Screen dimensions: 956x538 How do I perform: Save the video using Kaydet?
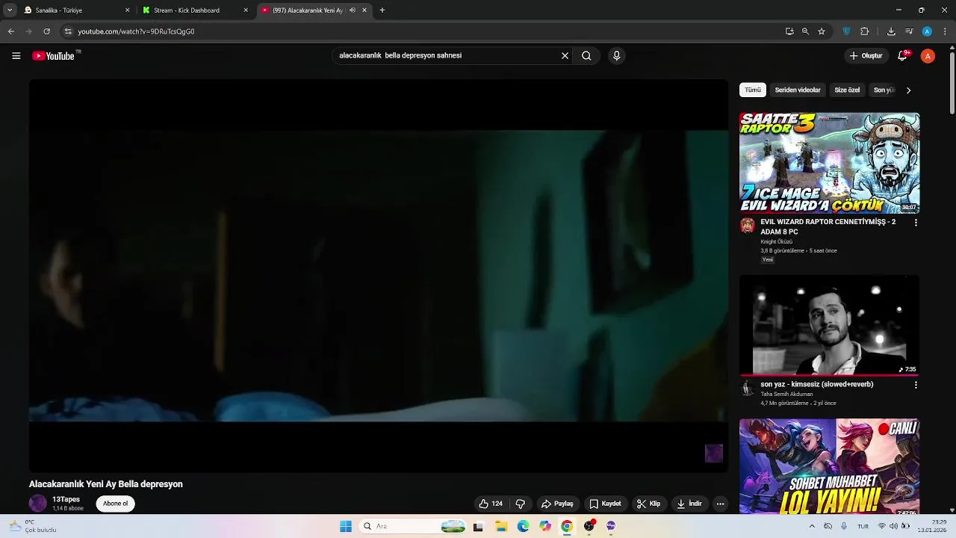(605, 504)
